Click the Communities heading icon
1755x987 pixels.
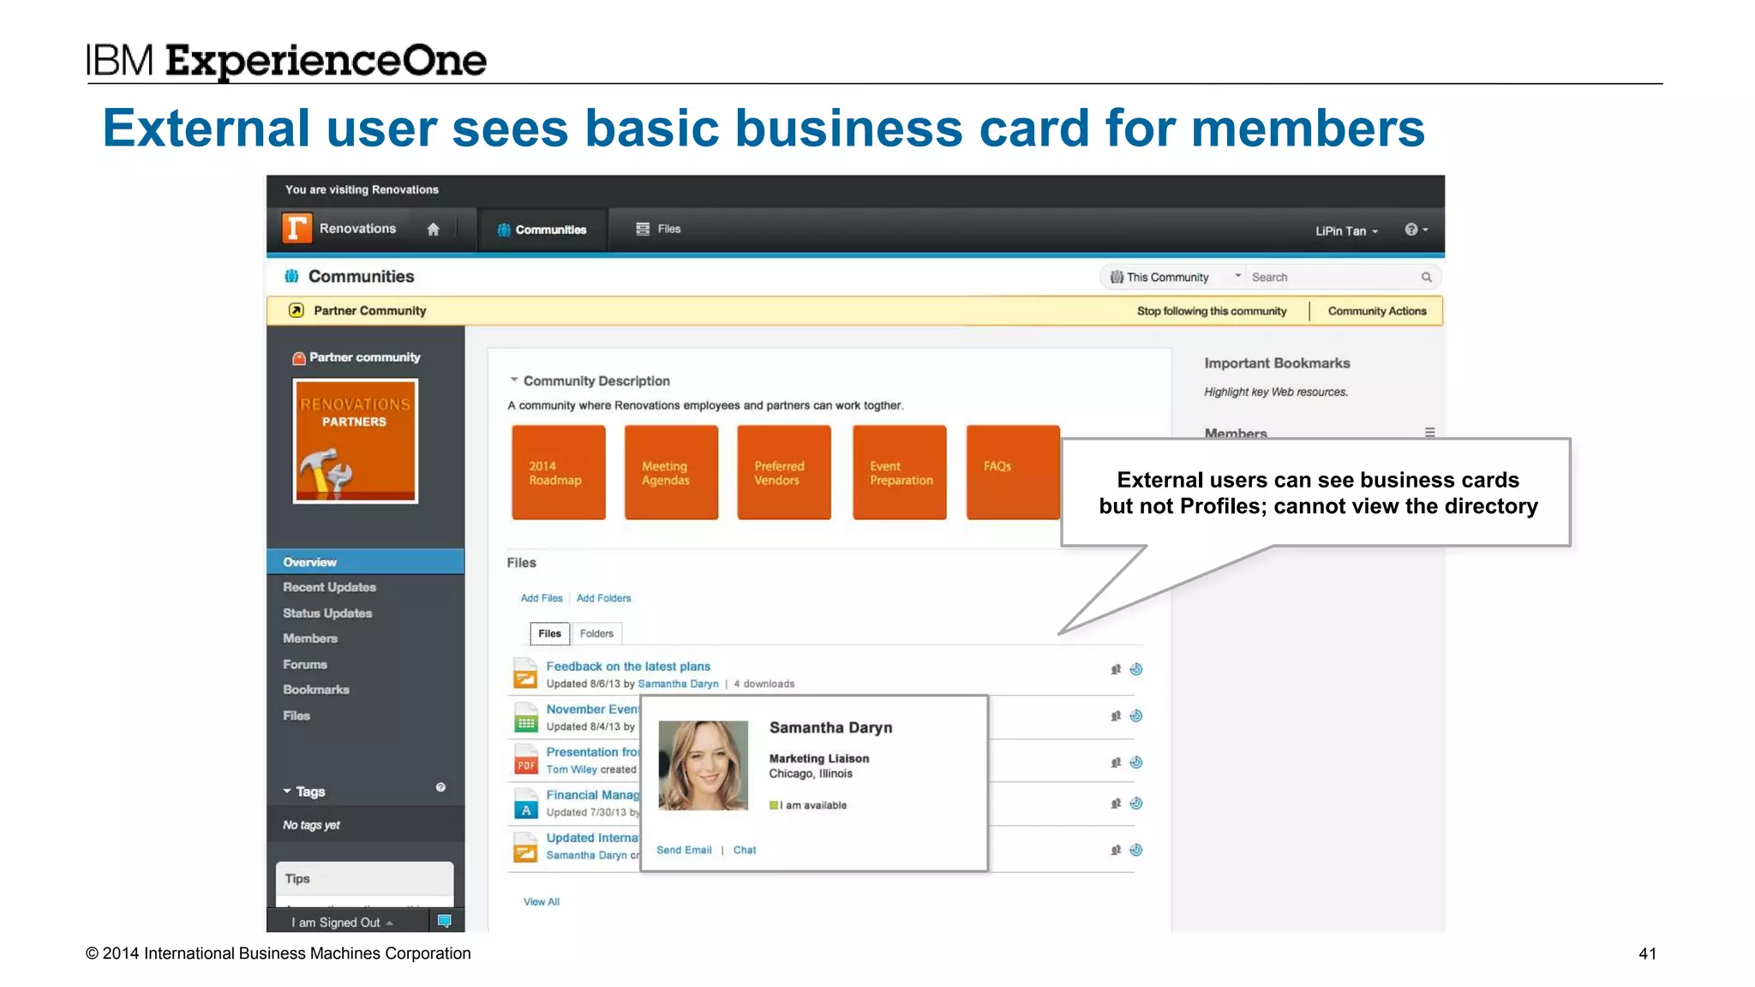click(x=291, y=276)
